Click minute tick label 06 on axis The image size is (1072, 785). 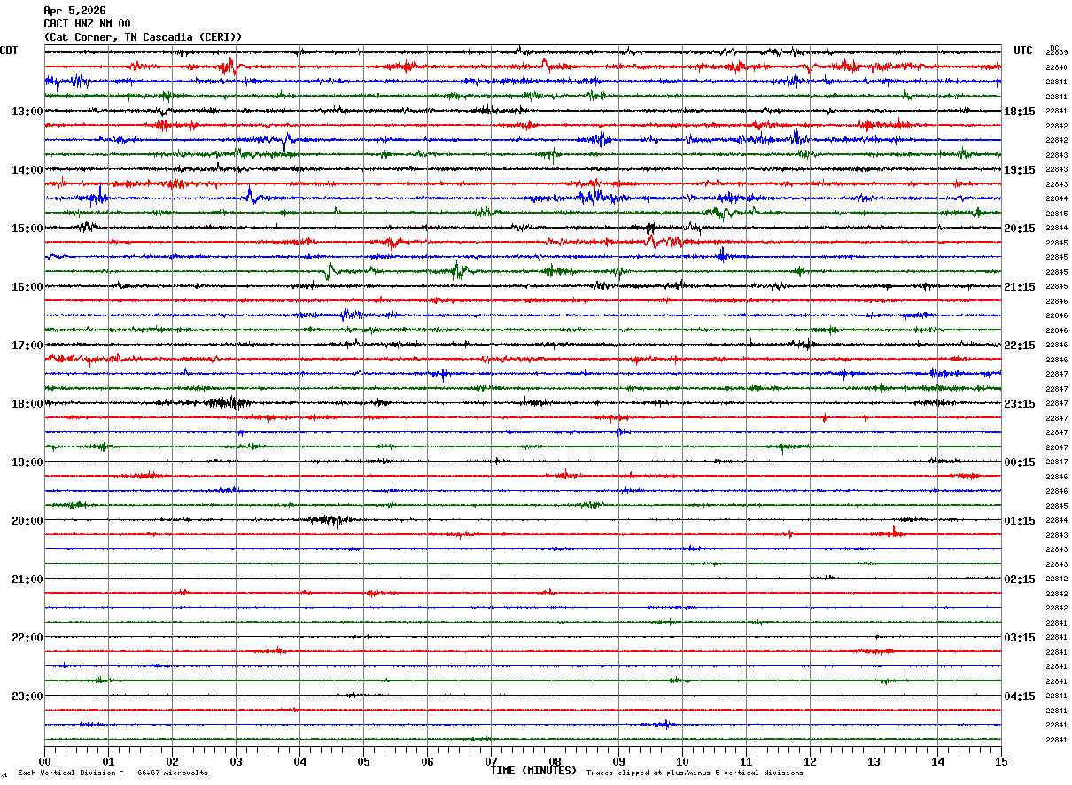pyautogui.click(x=427, y=761)
